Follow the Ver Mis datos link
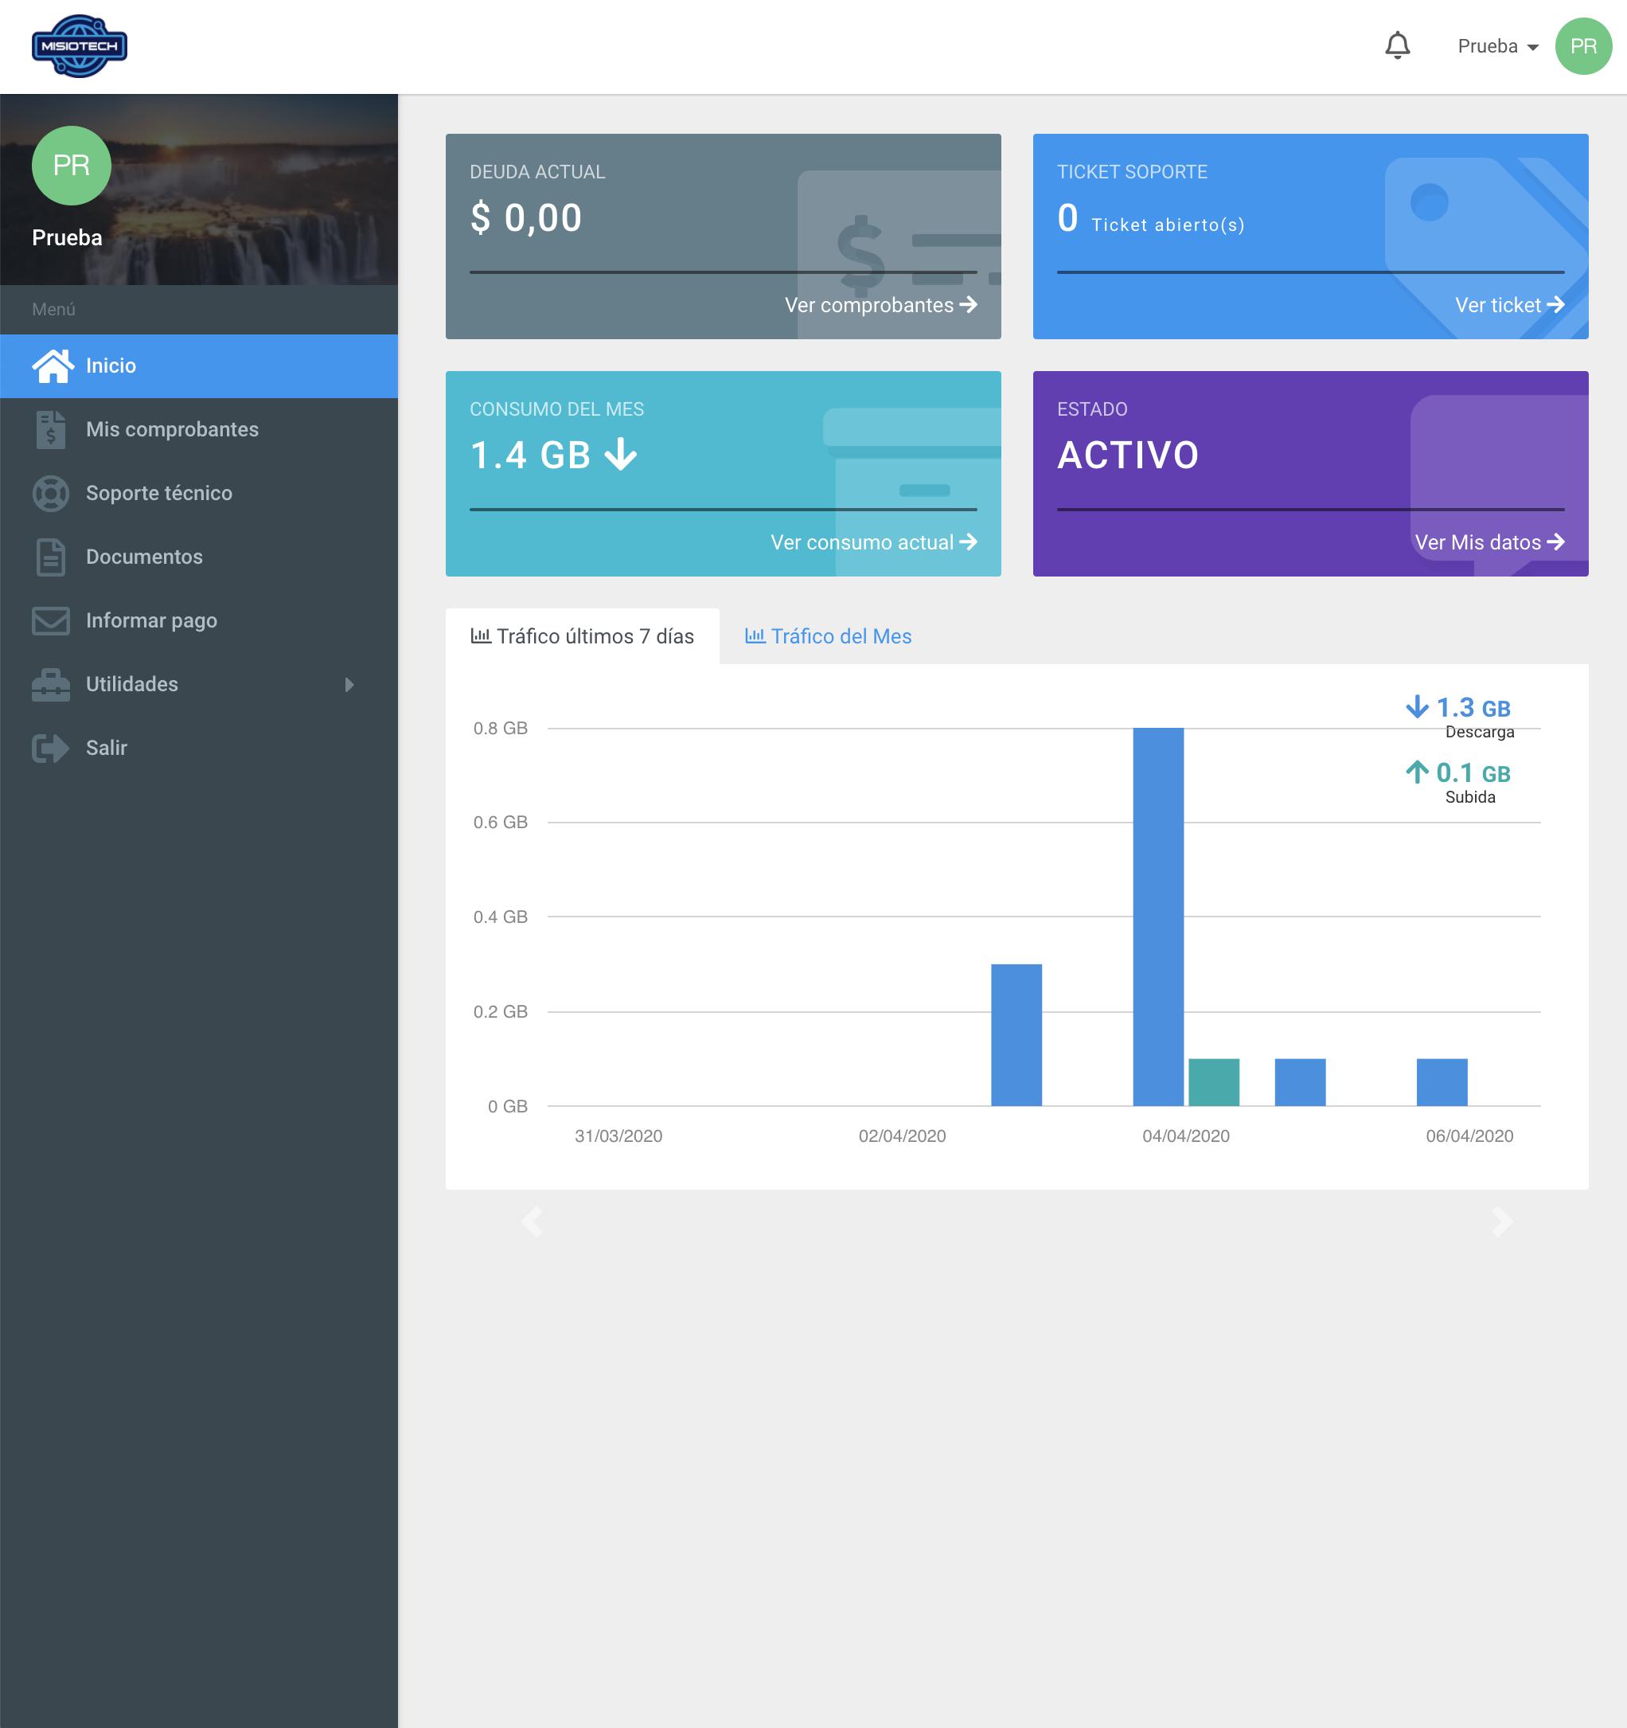This screenshot has width=1627, height=1728. pos(1490,542)
